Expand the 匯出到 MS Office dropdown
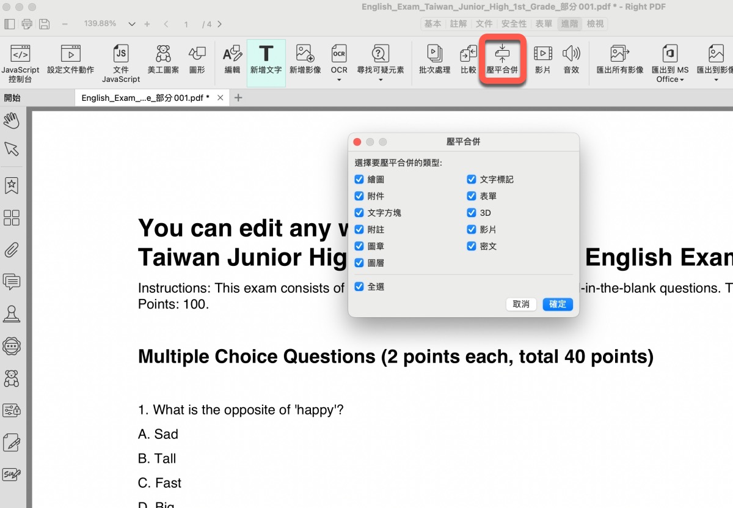 pos(682,80)
